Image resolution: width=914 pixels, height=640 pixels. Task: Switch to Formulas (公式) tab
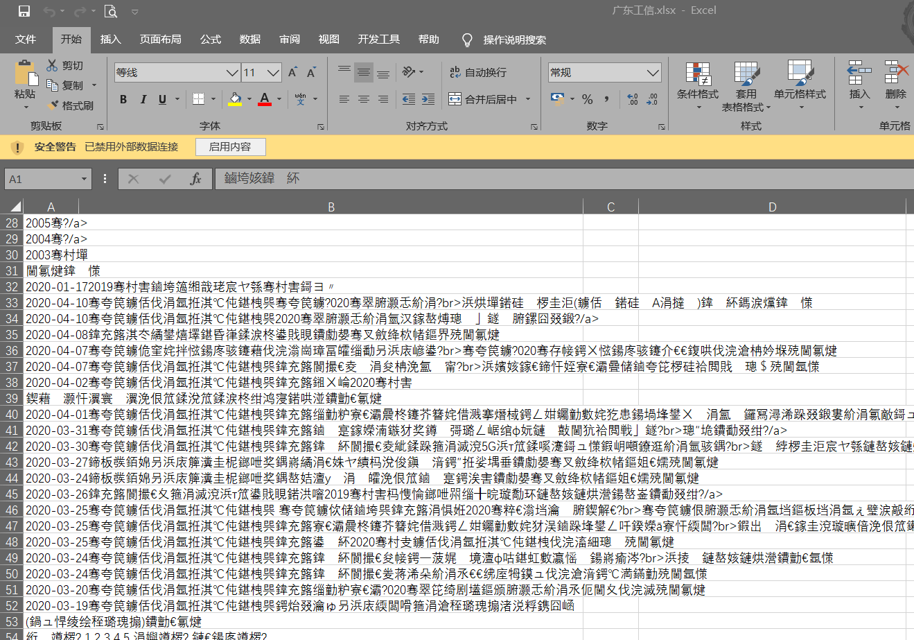[211, 40]
